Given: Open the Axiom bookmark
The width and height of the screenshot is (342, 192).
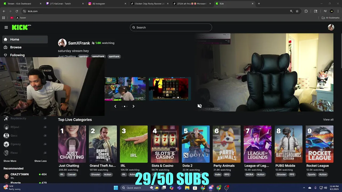Looking at the screenshot, I should click(x=21, y=18).
